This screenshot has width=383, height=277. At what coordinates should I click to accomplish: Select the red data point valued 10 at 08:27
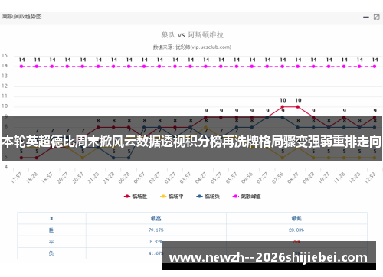(298, 107)
